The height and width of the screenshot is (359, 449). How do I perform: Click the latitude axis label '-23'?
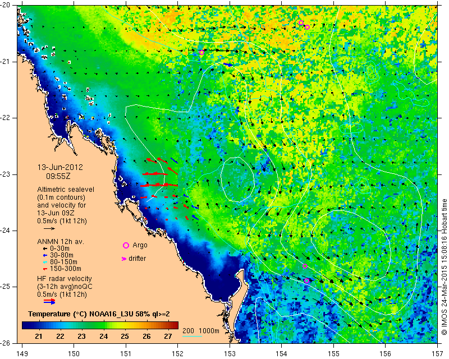pyautogui.click(x=6, y=174)
